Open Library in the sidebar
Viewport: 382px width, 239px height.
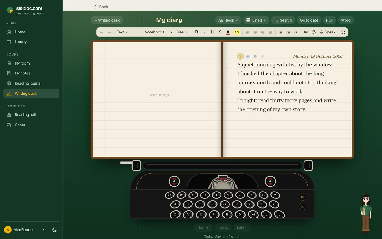(31, 42)
